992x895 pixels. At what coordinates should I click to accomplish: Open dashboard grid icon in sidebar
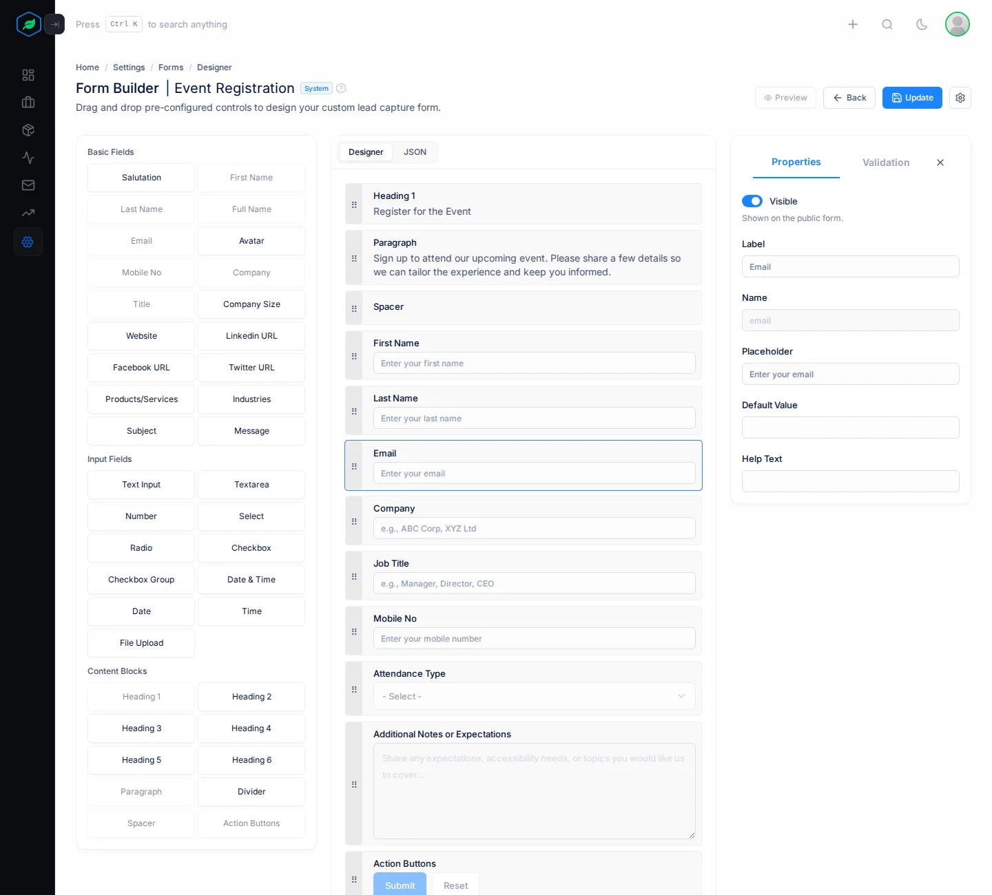click(28, 75)
